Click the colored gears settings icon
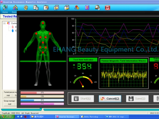 click(77, 7)
